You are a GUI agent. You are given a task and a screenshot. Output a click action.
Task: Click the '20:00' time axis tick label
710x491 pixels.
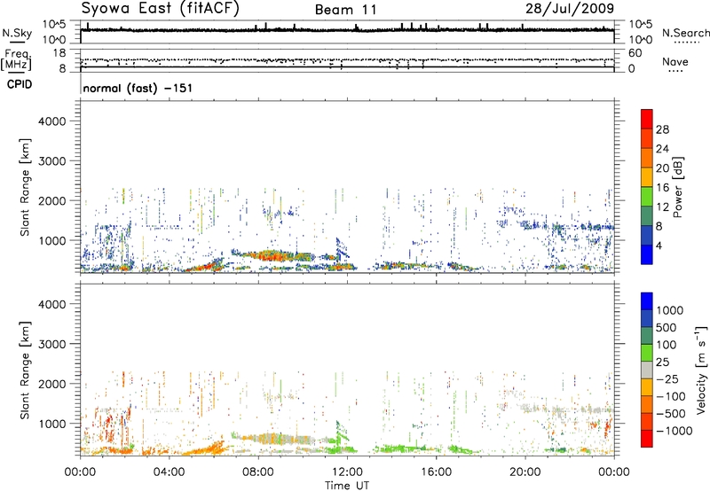coord(525,472)
